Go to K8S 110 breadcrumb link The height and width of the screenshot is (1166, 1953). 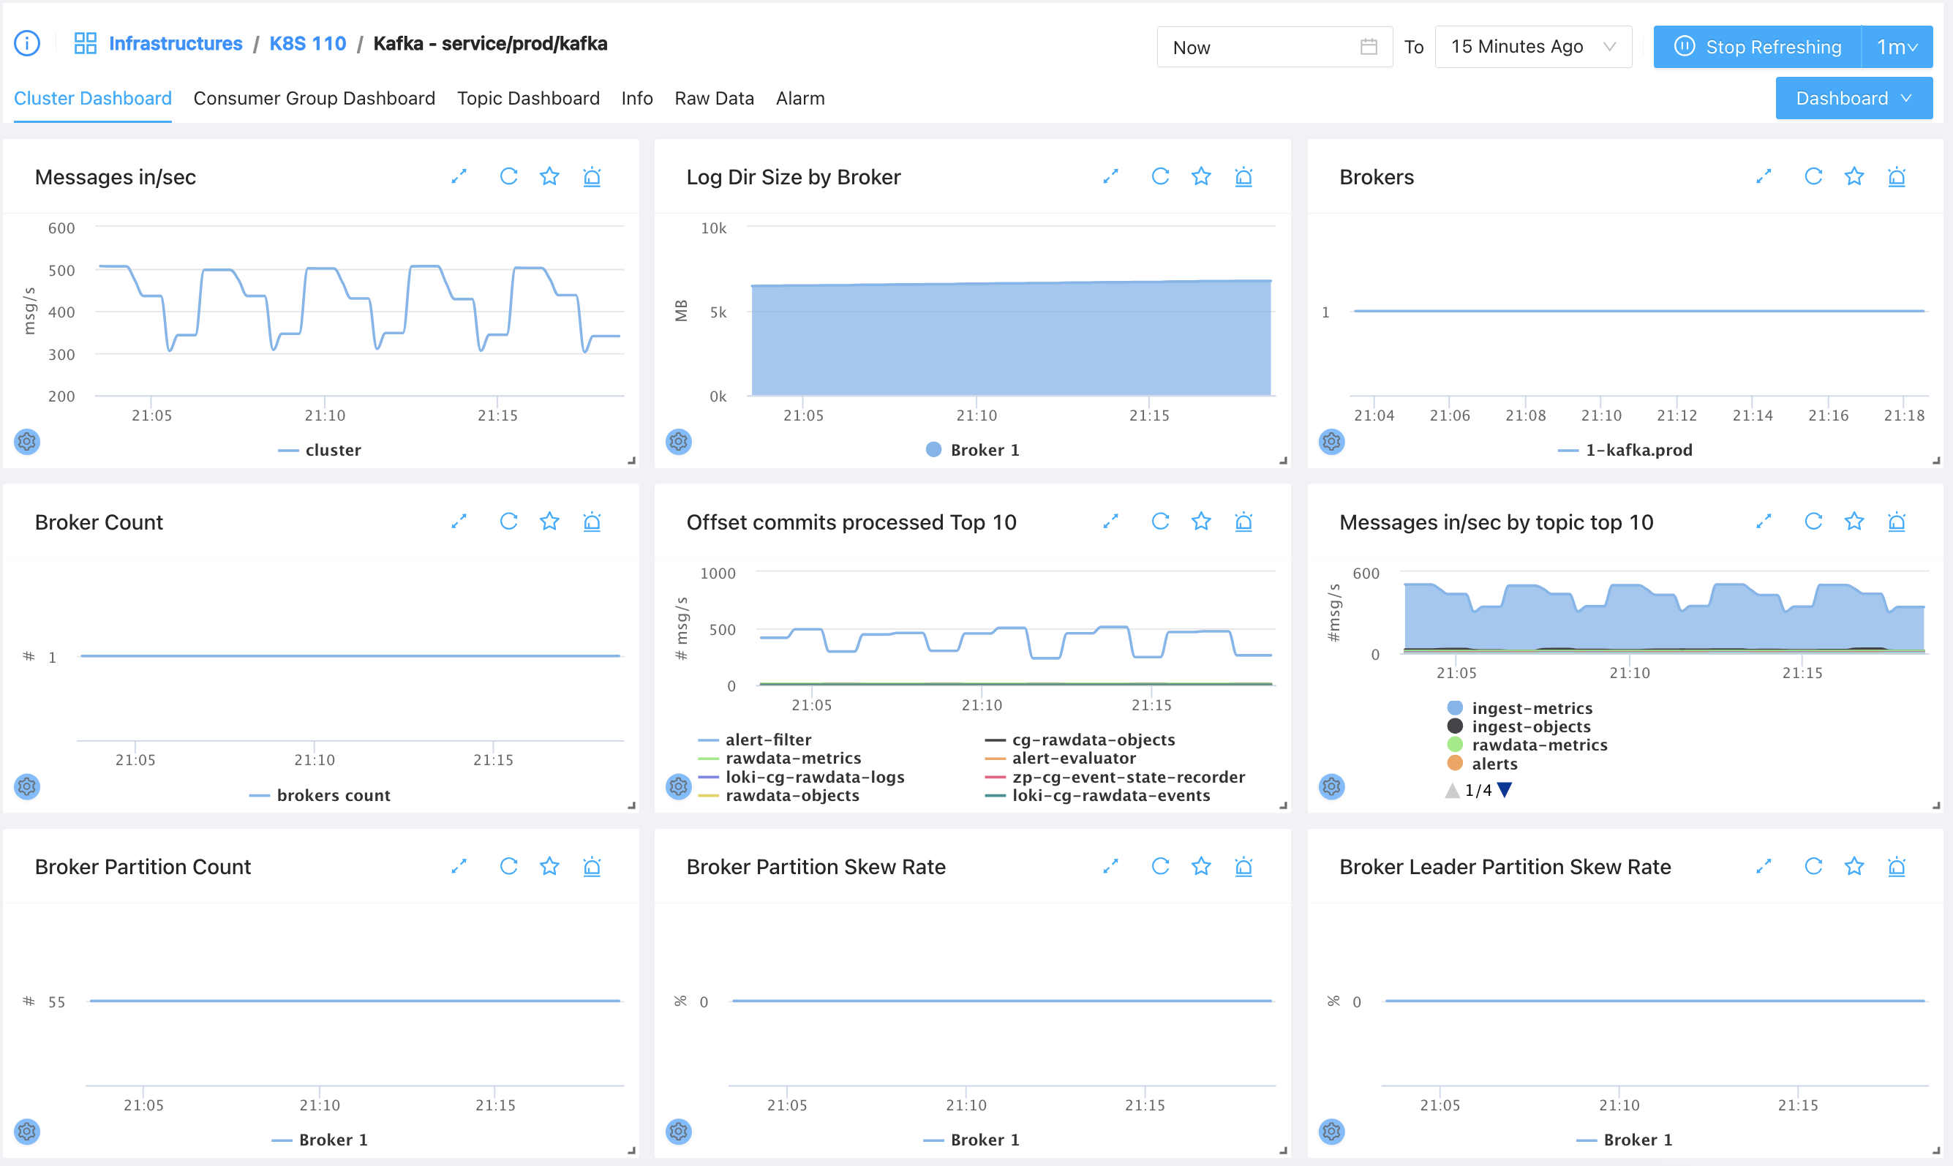click(307, 43)
